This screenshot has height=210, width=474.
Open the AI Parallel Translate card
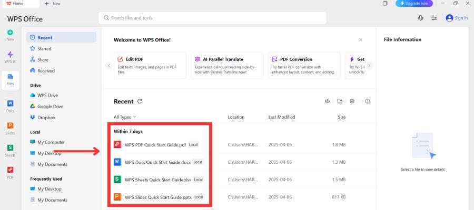coord(227,66)
